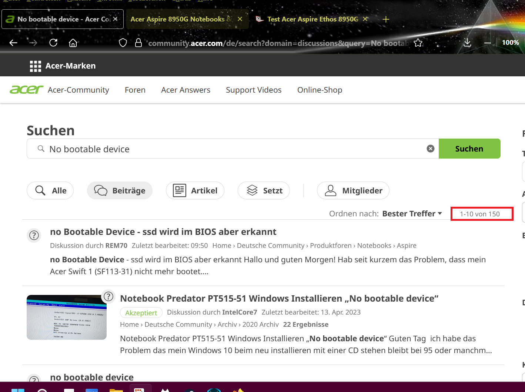Switch to 'Acer Aspire 8950G Notebooks' tab
The width and height of the screenshot is (525, 392).
point(187,19)
